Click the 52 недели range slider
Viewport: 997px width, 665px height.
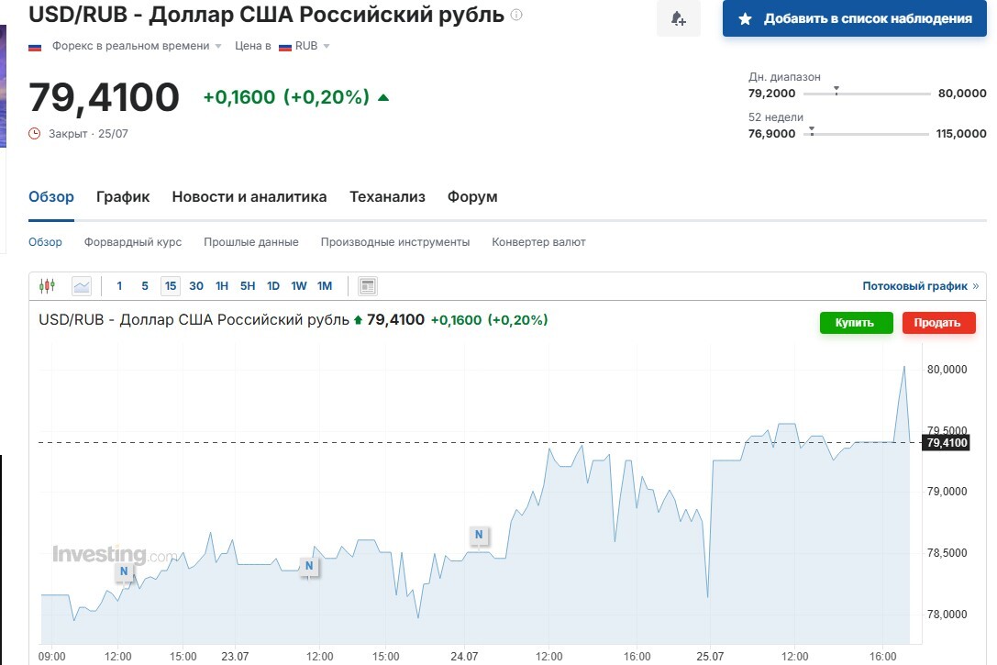[868, 134]
